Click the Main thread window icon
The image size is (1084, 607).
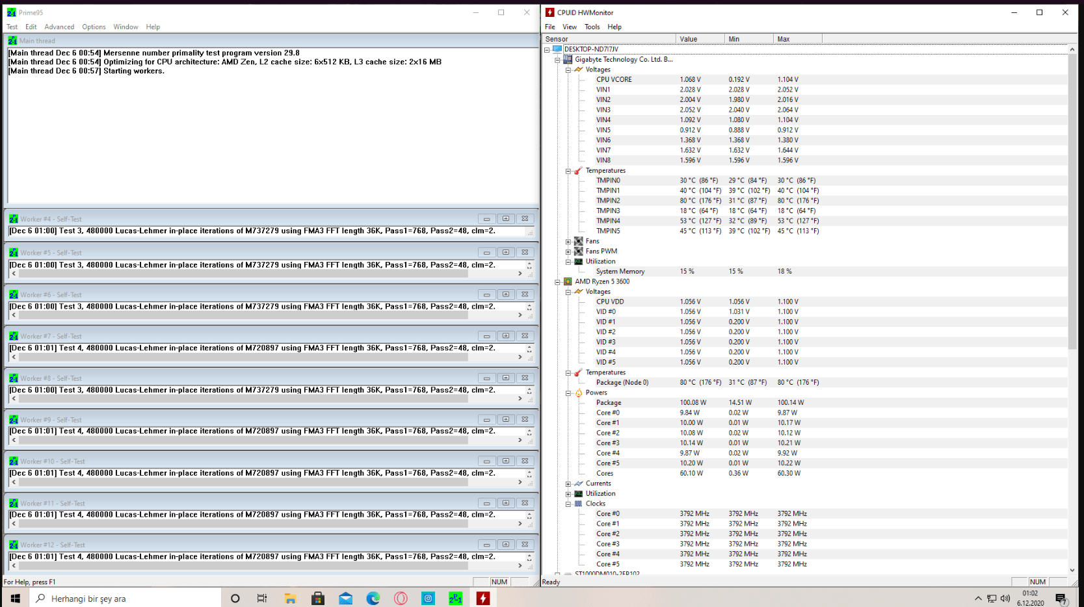click(12, 40)
